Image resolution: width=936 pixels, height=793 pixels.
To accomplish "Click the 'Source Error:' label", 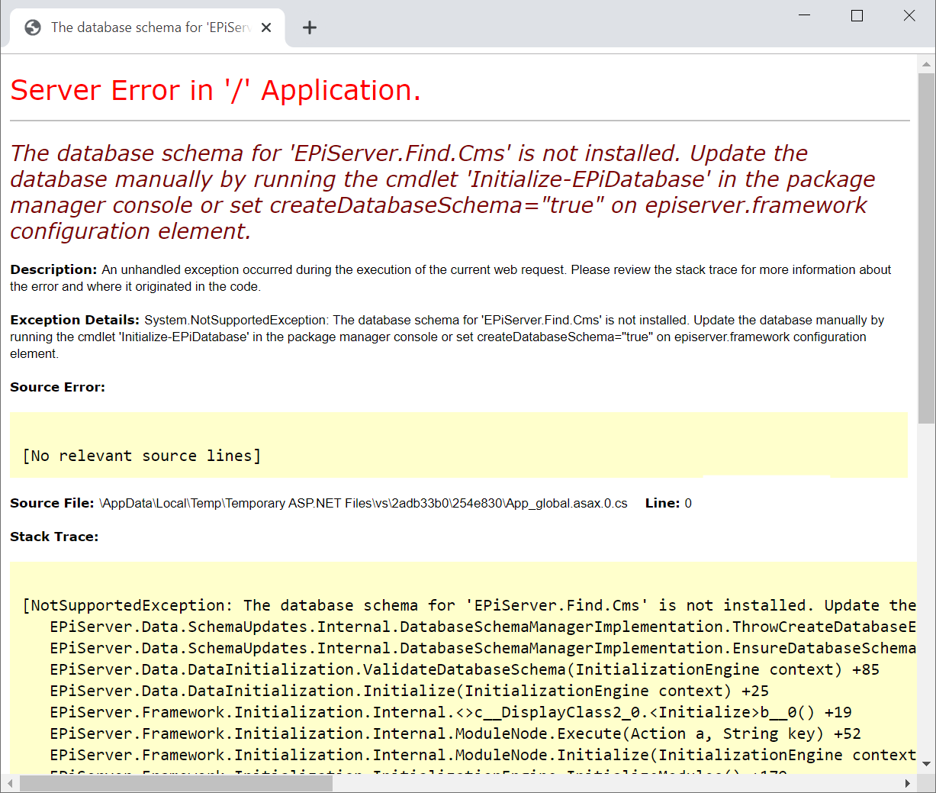I will click(57, 387).
